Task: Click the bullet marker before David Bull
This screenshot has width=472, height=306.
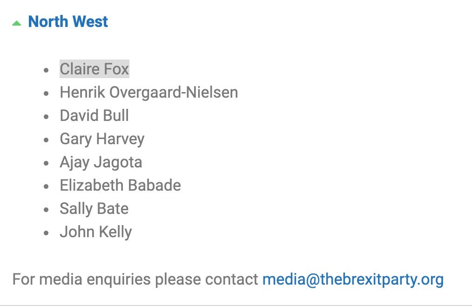Action: pyautogui.click(x=46, y=117)
